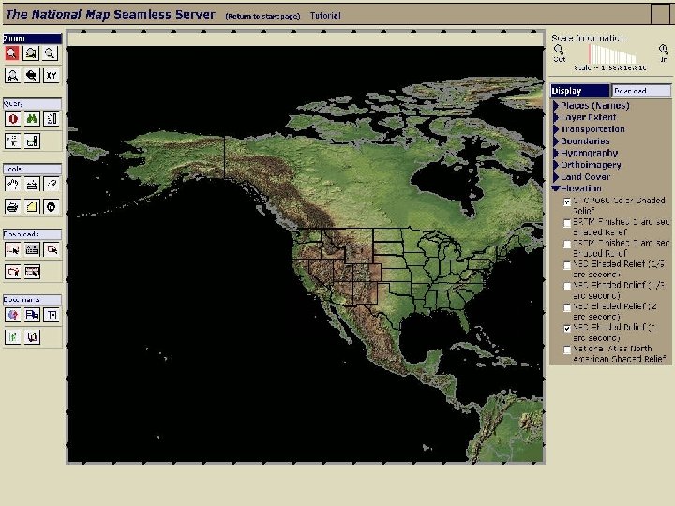
Task: Click the keyboard coordinates download icon
Action: (32, 249)
